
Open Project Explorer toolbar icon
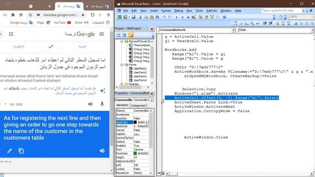point(200,17)
